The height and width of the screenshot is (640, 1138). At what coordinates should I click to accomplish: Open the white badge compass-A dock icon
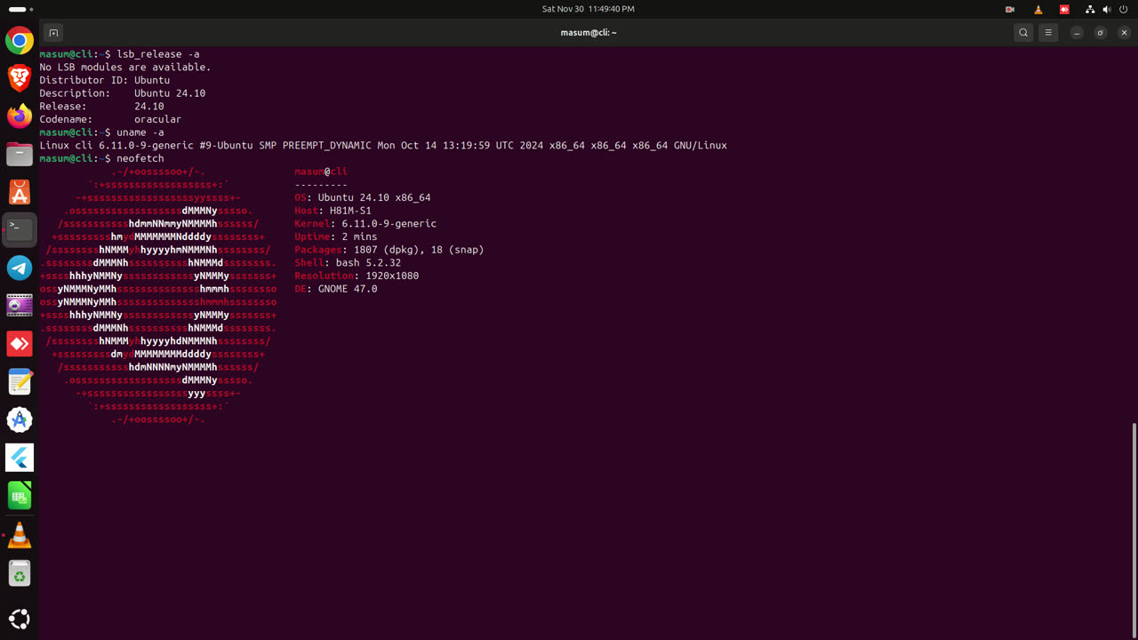(x=20, y=420)
